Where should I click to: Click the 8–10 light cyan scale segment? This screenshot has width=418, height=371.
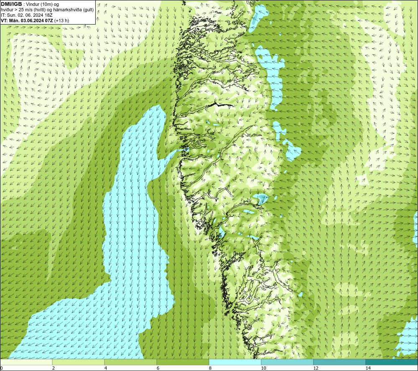(x=235, y=362)
